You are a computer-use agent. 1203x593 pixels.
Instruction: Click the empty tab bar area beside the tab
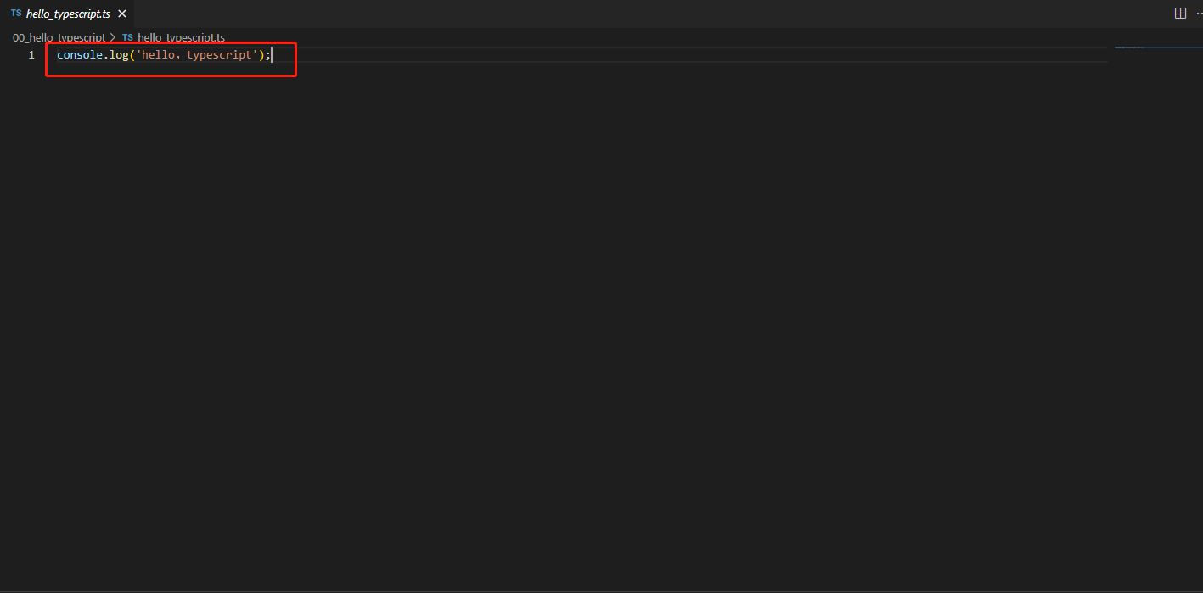click(x=645, y=14)
